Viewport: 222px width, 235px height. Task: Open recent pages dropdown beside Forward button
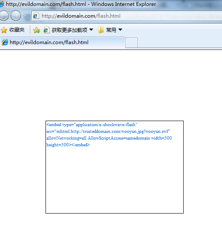(25, 16)
